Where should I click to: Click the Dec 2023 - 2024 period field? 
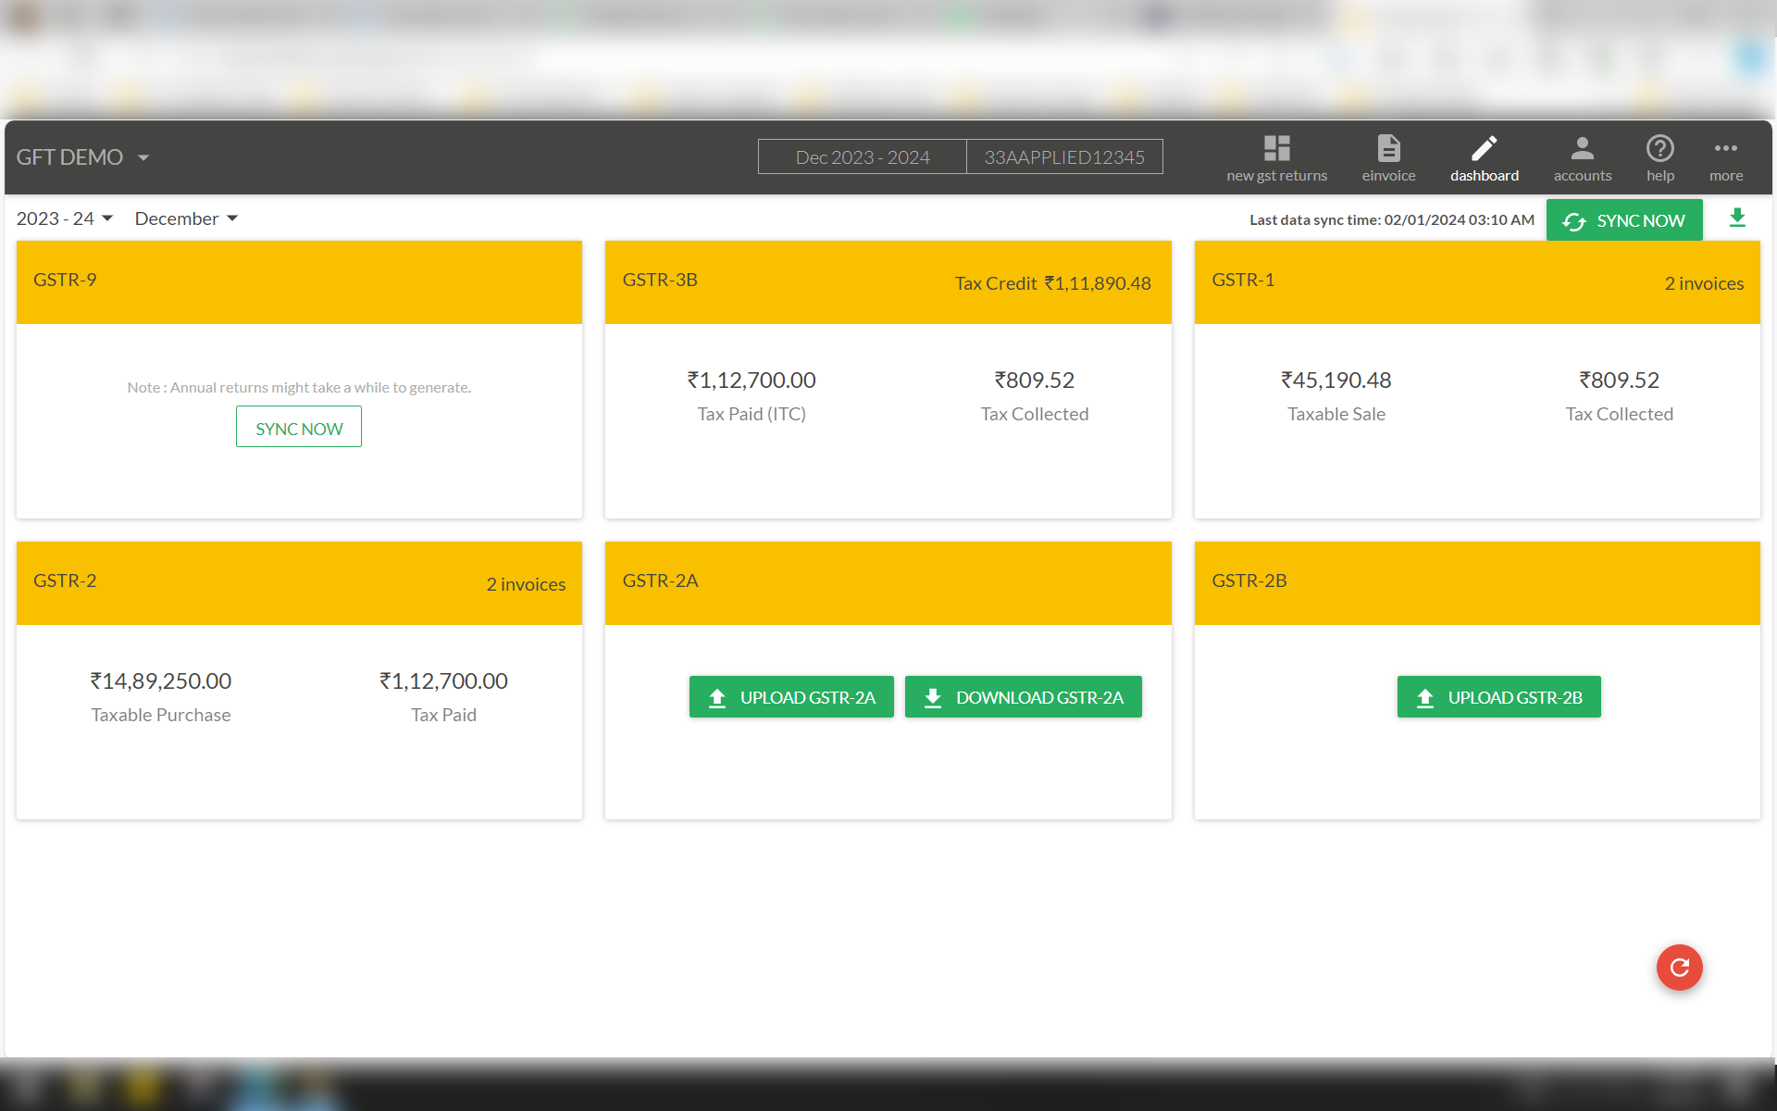862,156
